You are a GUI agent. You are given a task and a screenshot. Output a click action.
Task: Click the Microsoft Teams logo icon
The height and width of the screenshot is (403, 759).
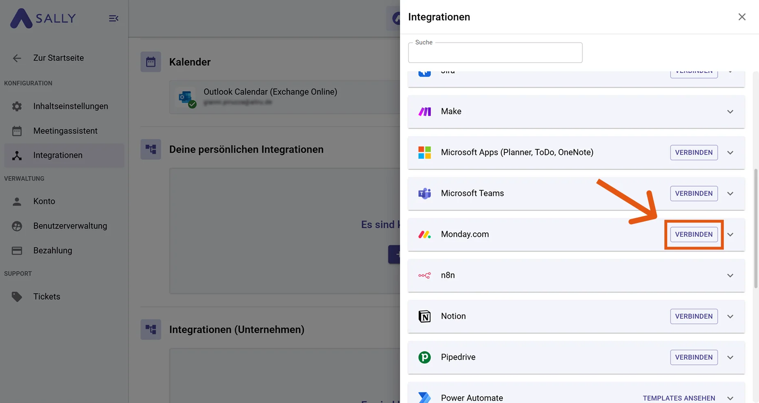pos(425,194)
